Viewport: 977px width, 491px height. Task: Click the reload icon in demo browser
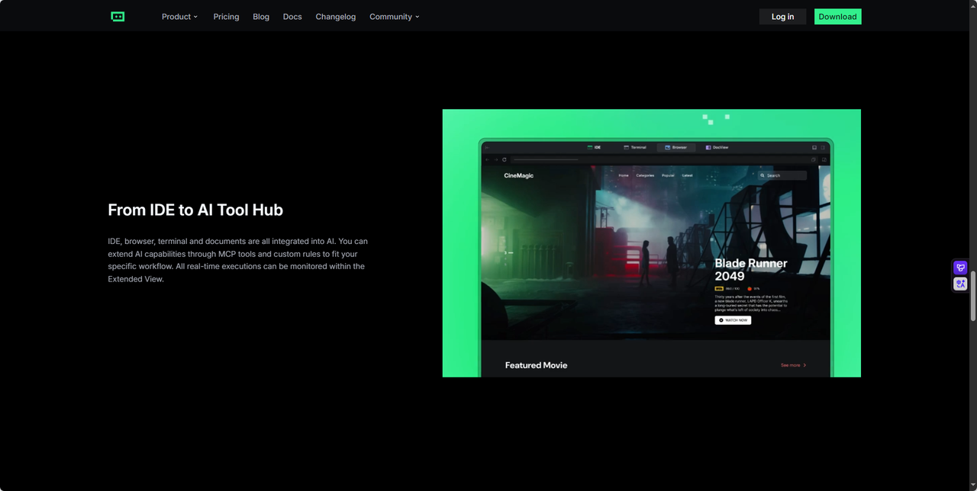click(505, 159)
